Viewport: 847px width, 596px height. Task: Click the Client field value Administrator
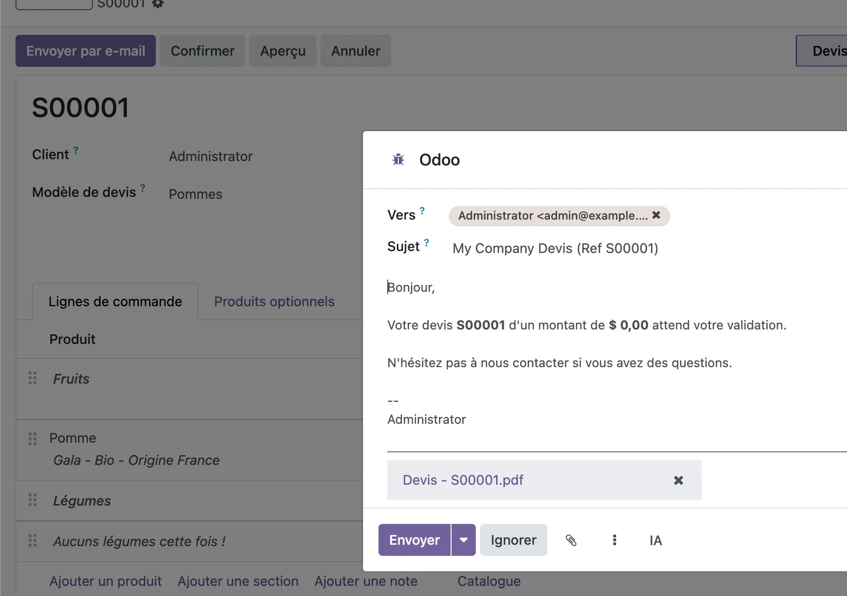pos(211,156)
